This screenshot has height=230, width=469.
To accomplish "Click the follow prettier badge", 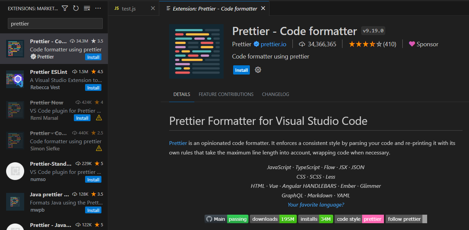I will 406,219.
